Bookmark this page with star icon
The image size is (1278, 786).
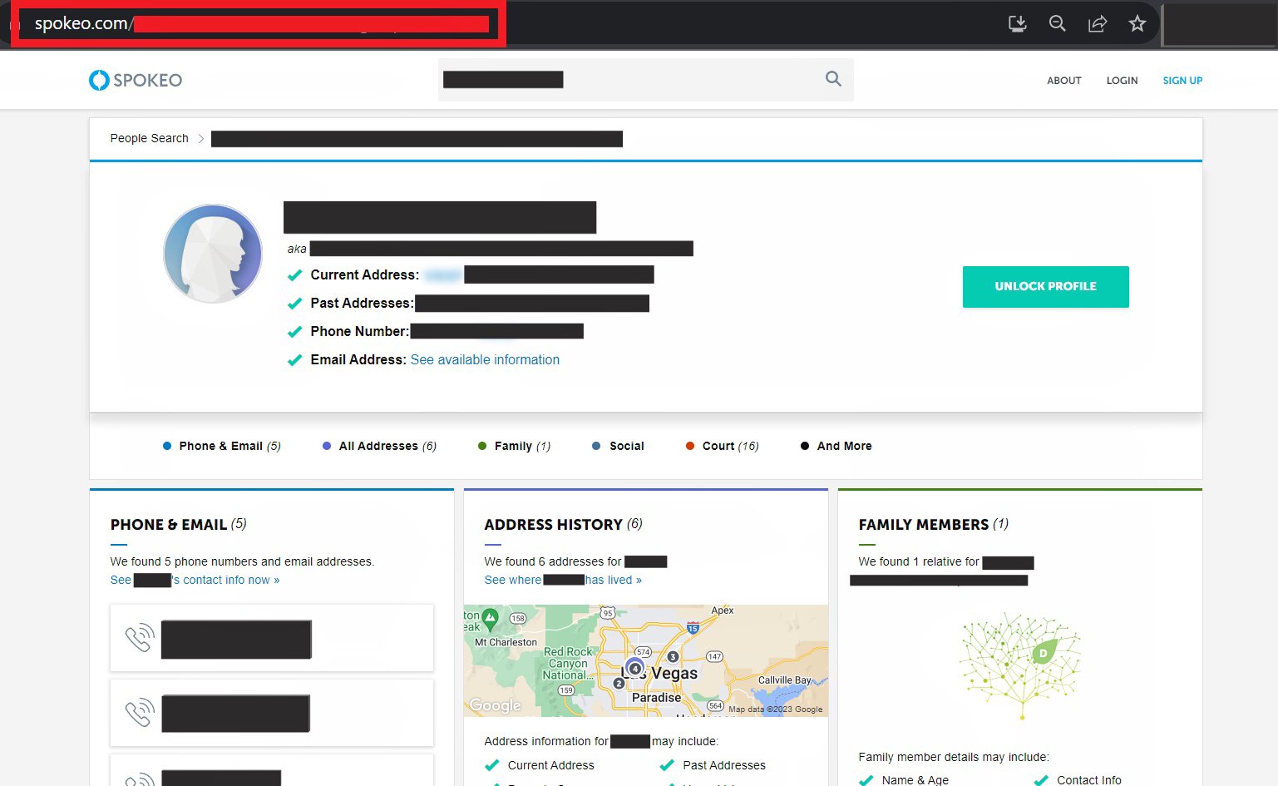[x=1137, y=23]
